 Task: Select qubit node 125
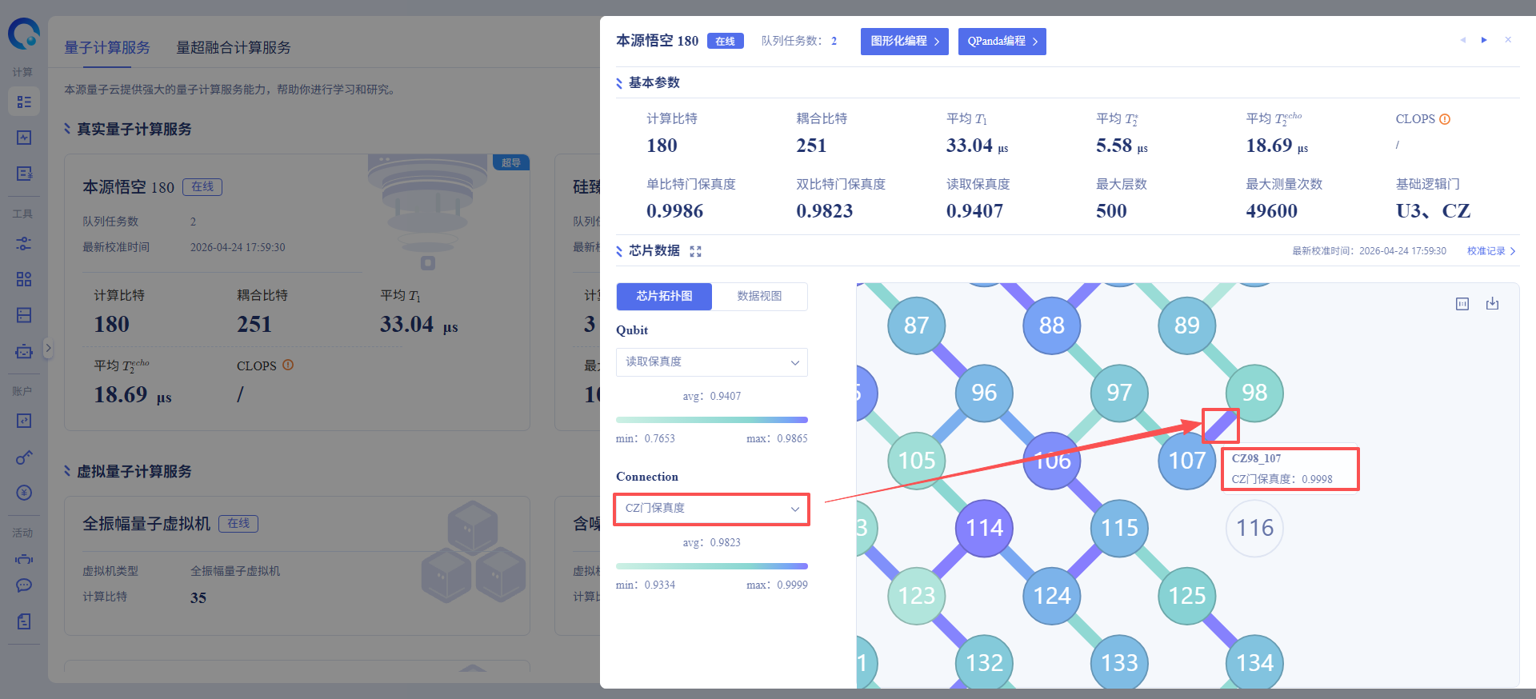pyautogui.click(x=1187, y=596)
